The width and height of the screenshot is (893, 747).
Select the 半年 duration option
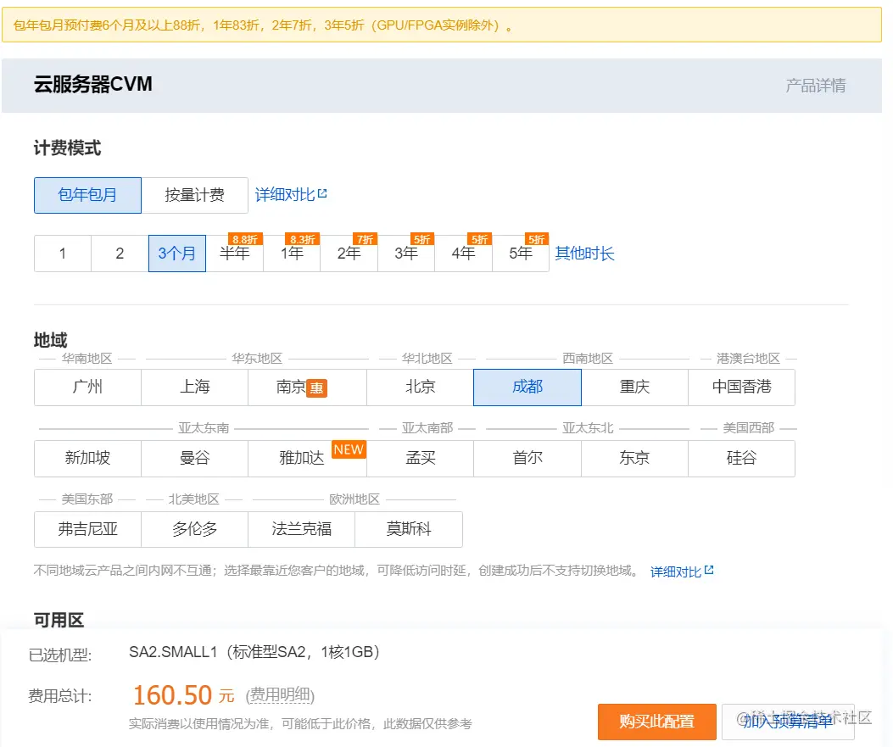[236, 253]
